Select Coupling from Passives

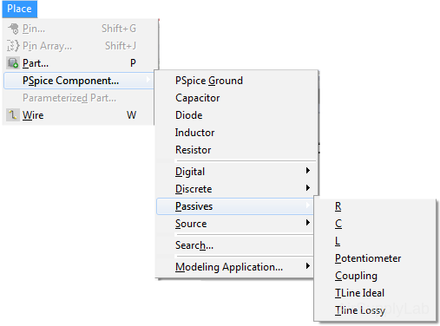click(x=375, y=276)
